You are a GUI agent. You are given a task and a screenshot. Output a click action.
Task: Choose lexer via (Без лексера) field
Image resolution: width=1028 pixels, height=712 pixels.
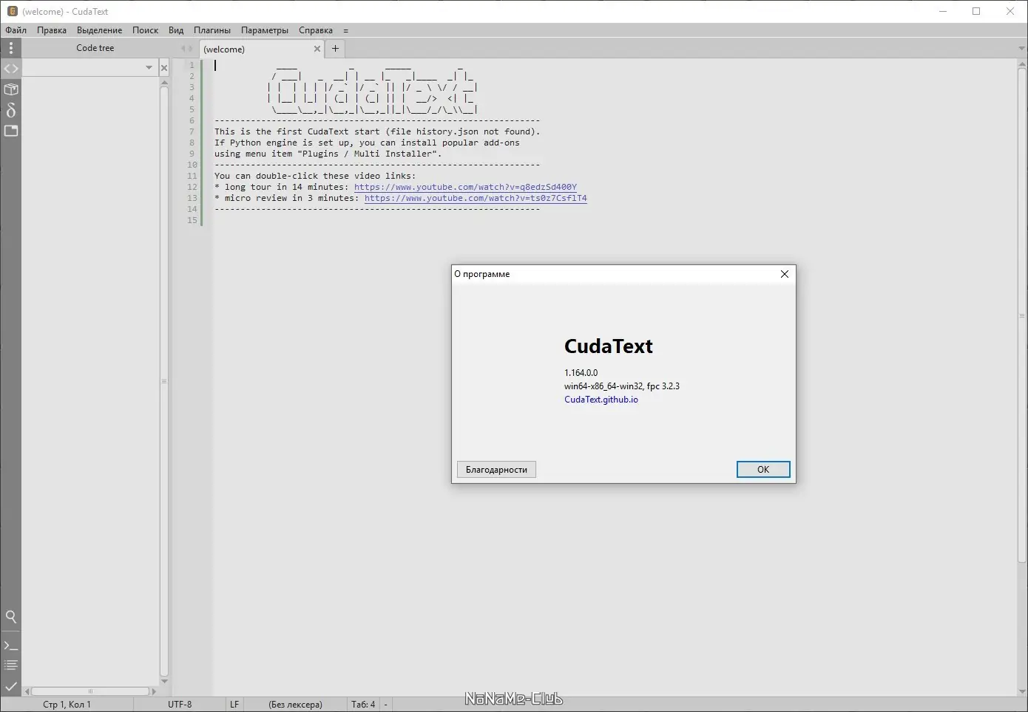295,704
